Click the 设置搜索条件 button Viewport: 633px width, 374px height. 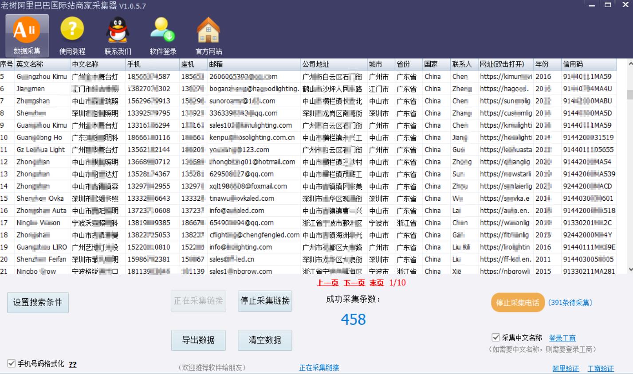[x=38, y=303]
